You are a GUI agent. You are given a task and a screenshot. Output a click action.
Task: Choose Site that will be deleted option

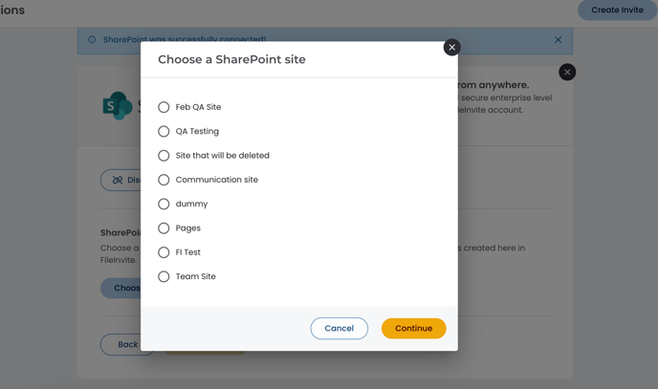pyautogui.click(x=164, y=156)
